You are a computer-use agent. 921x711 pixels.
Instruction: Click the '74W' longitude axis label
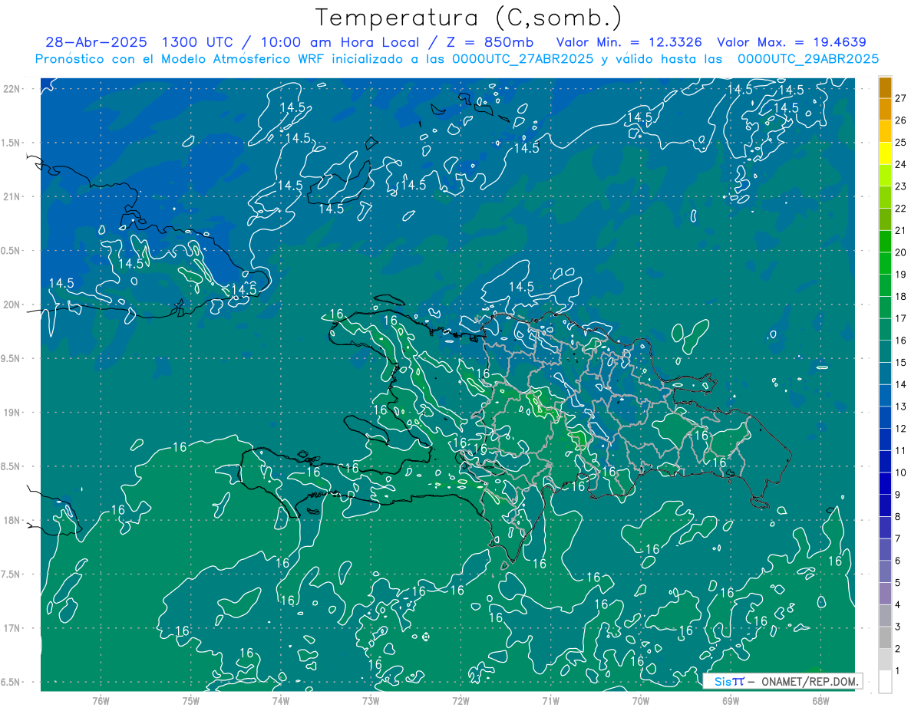281,700
